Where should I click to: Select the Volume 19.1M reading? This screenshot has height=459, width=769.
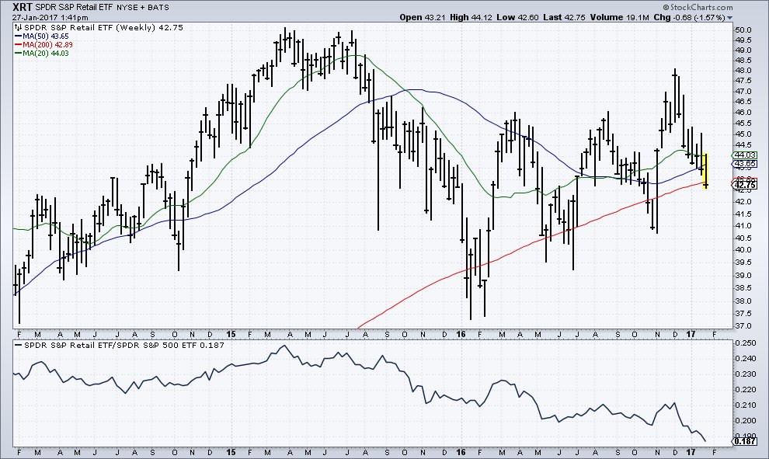coord(620,17)
